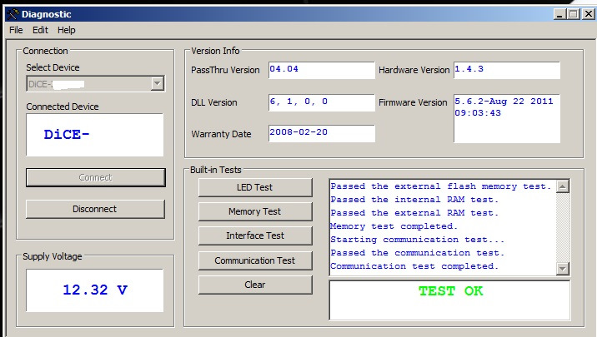Click the Connected Device display DiCE-
The width and height of the screenshot is (597, 337).
95,135
